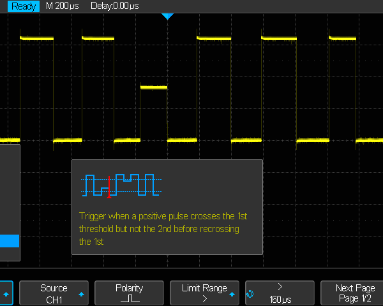Click the Delay 0.00µs readout
The width and height of the screenshot is (383, 306).
pos(114,6)
